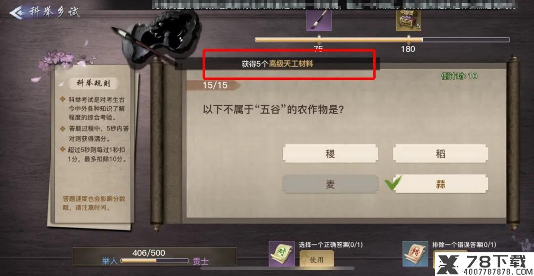Choose answer option 稻
Viewport: 534px width, 276px height.
tap(441, 154)
